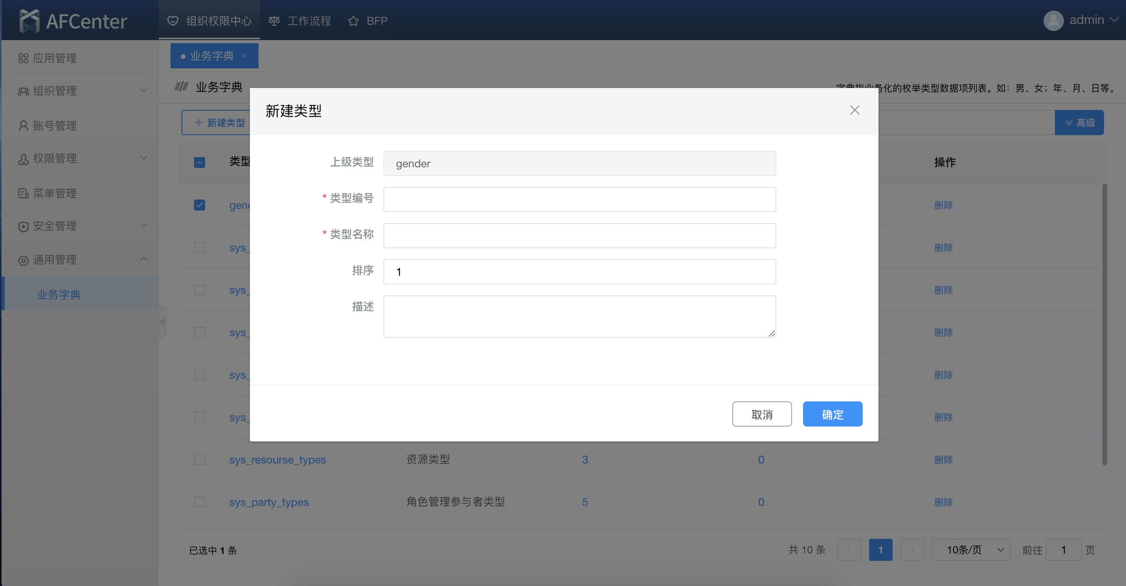Click the 应用管理 grid icon
Image resolution: width=1126 pixels, height=586 pixels.
[x=23, y=58]
